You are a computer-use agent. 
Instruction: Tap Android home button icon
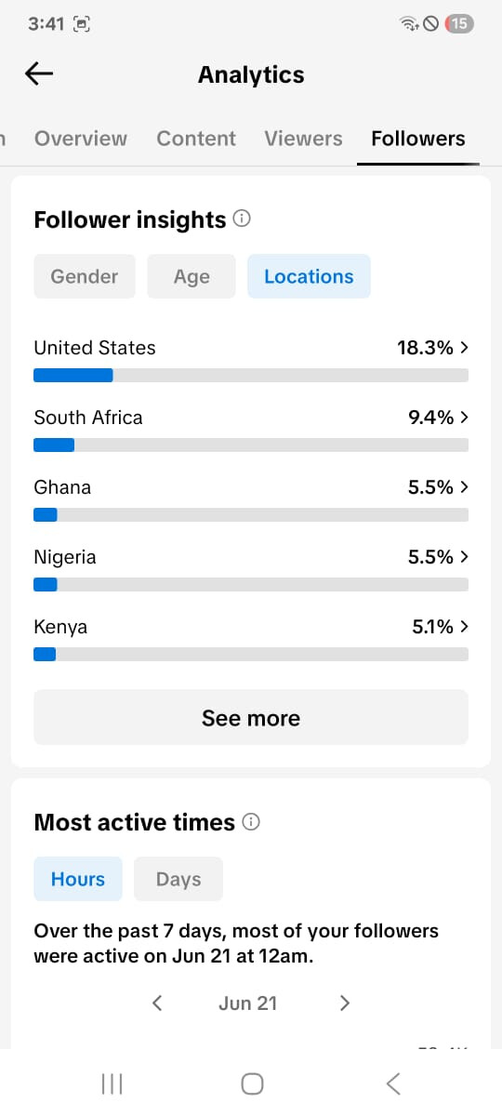pyautogui.click(x=252, y=1083)
